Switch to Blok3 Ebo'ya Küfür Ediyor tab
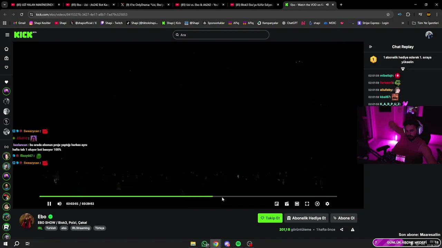 (254, 5)
